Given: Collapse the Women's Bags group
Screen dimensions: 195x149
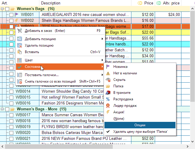Looking at the screenshot, I should pos(2,9).
